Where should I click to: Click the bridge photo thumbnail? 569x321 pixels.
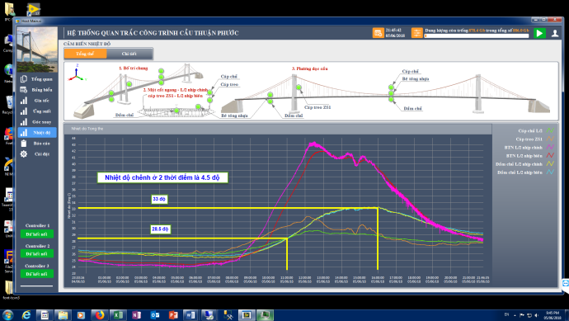click(x=37, y=50)
